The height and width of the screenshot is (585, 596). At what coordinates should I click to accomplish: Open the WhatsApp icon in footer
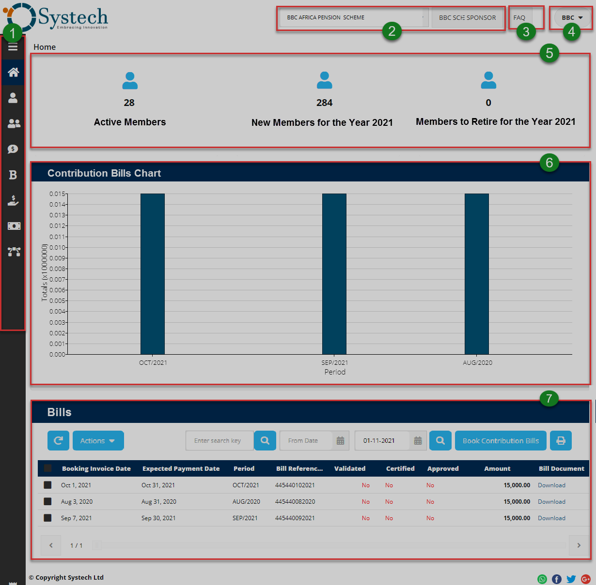tap(542, 579)
